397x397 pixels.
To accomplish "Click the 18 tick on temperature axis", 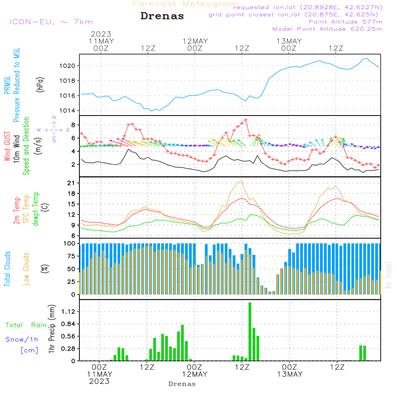I will pyautogui.click(x=71, y=194).
